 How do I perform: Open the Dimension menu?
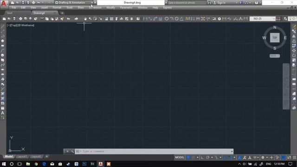click(95, 7)
